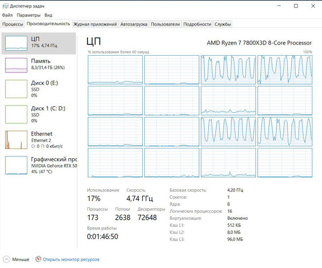322x268 pixels.
Task: Click the Кэш L3 96,0 МБ value
Action: coord(235,239)
